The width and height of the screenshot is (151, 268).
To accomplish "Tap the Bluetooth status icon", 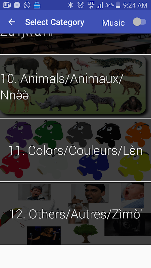I will point(70,5).
